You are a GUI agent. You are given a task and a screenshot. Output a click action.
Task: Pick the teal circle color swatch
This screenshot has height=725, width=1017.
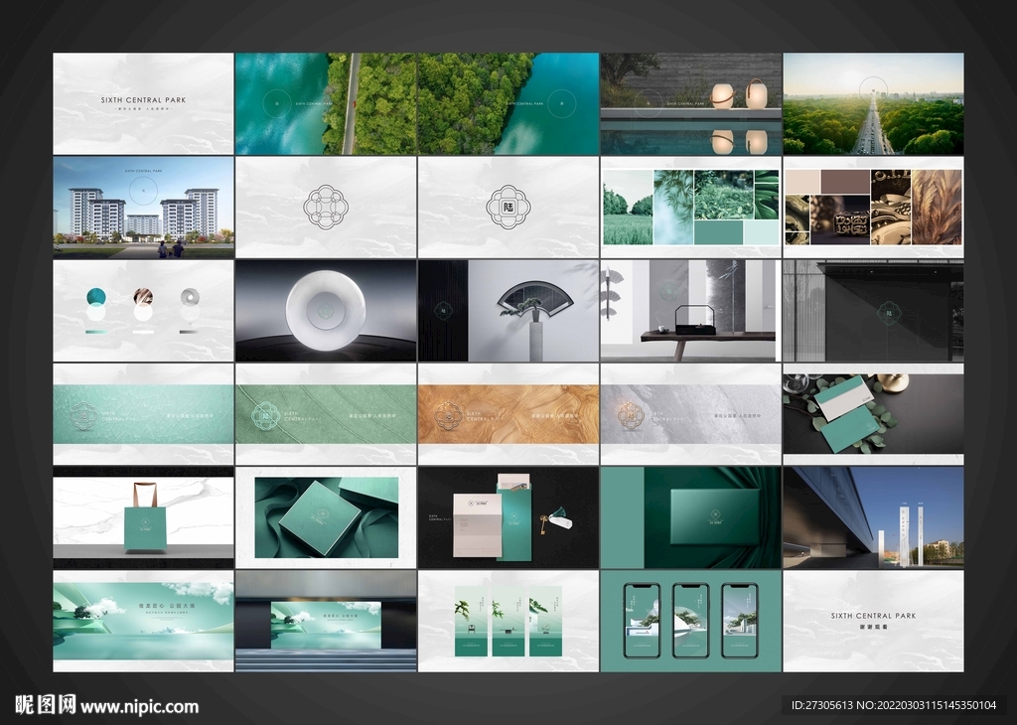click(96, 297)
